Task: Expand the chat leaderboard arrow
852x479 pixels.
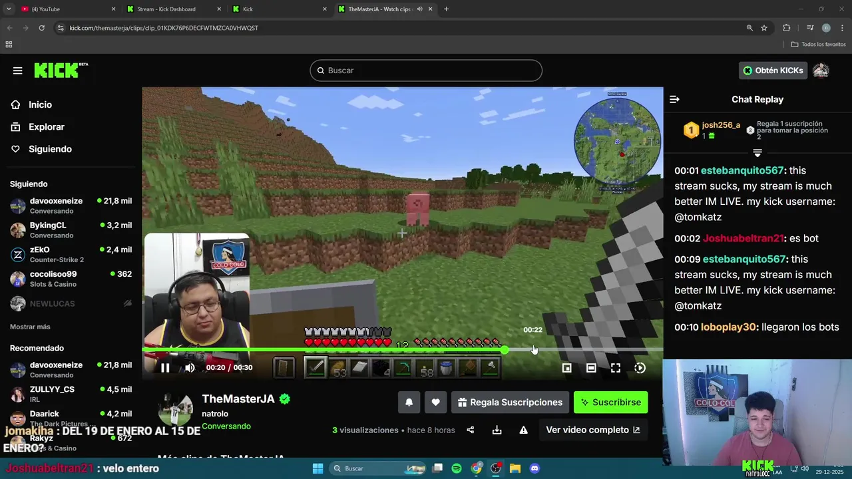Action: [757, 153]
